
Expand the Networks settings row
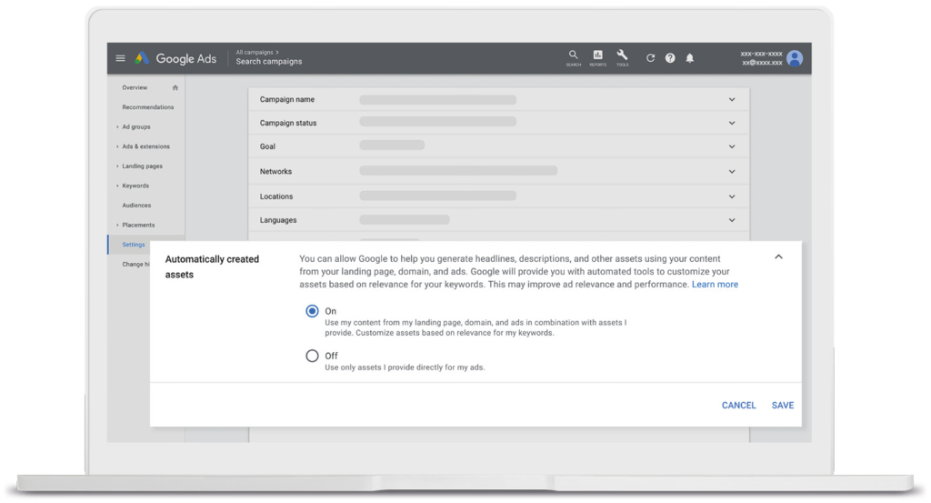731,171
